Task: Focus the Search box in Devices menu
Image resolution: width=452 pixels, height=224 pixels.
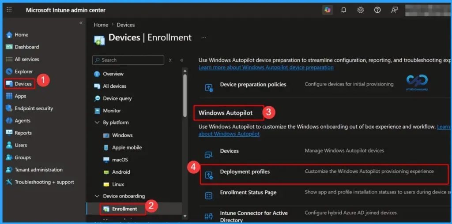Action: tap(128, 60)
